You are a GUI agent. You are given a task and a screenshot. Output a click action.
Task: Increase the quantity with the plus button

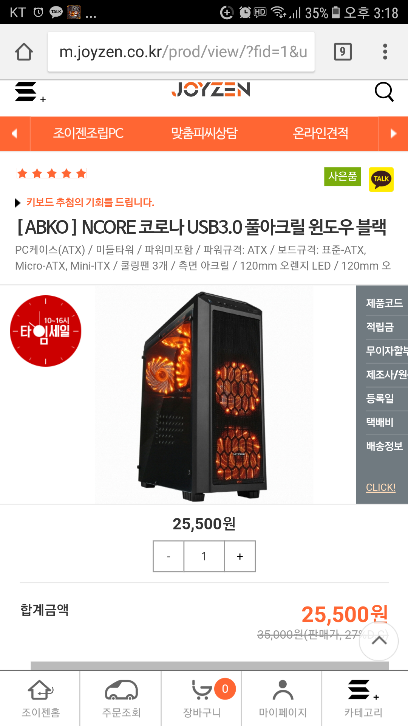pos(240,556)
